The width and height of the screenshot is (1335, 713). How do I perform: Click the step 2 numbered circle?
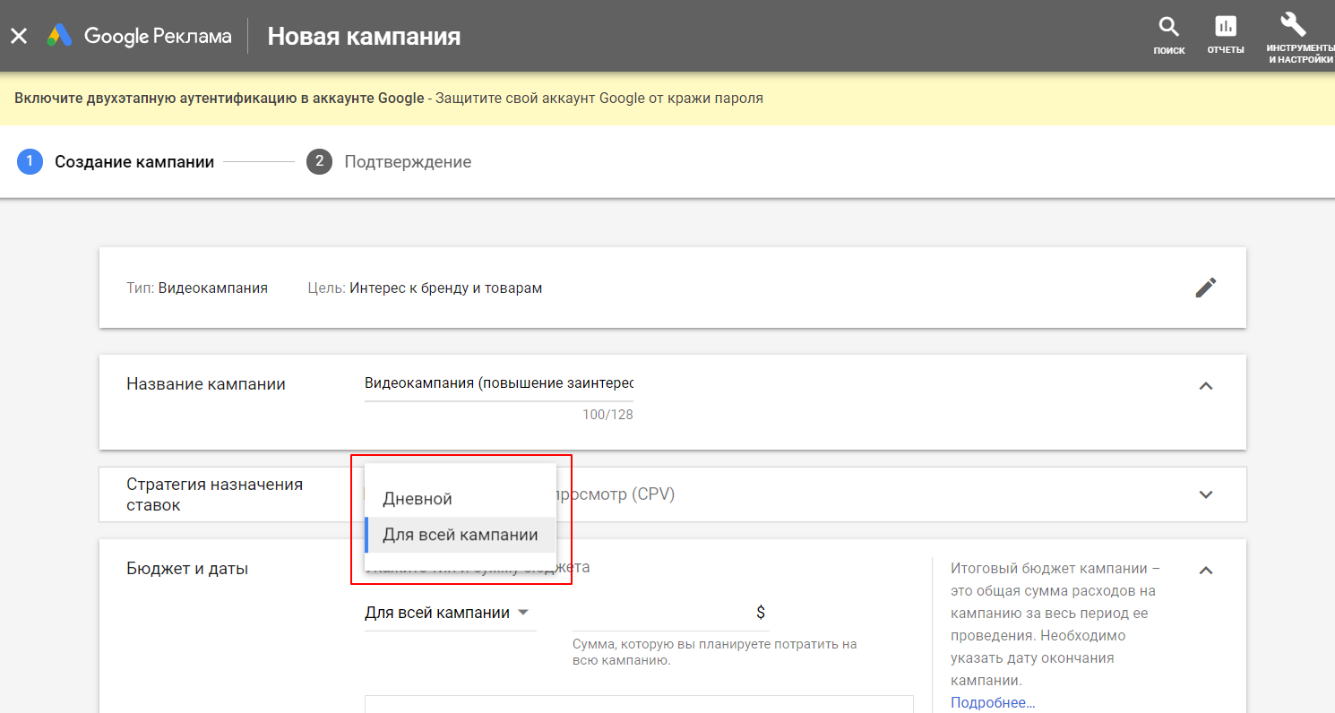point(319,162)
